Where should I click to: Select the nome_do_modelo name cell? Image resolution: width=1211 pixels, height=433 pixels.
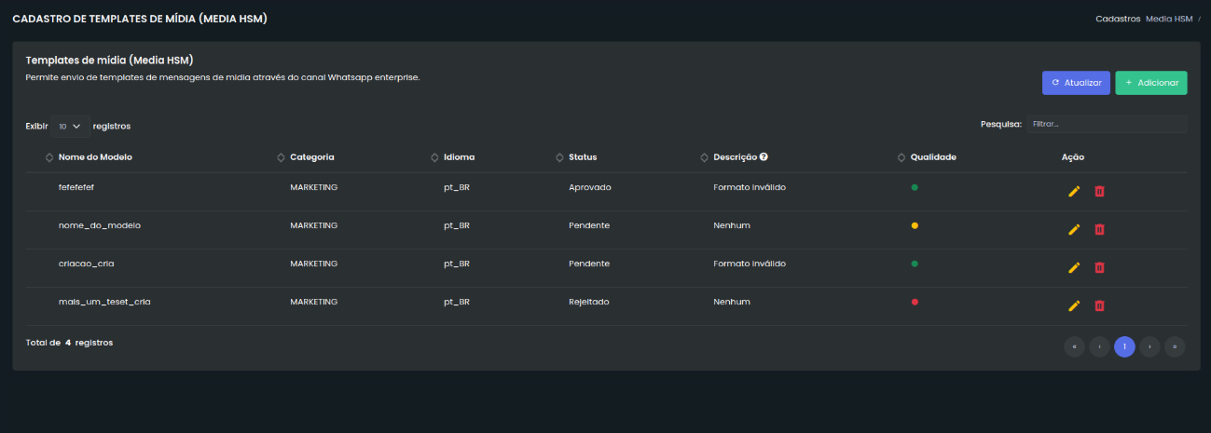coord(100,225)
